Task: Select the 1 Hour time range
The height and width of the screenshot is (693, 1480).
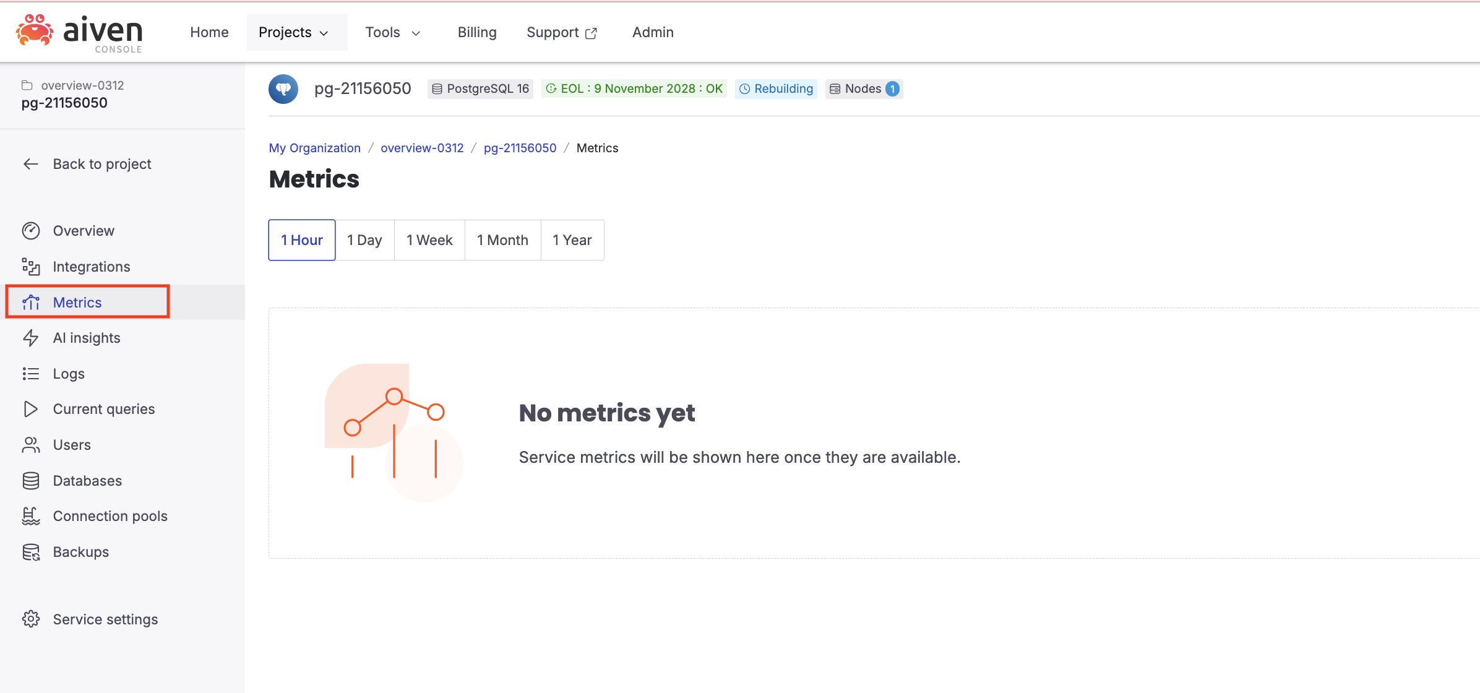Action: [x=302, y=240]
